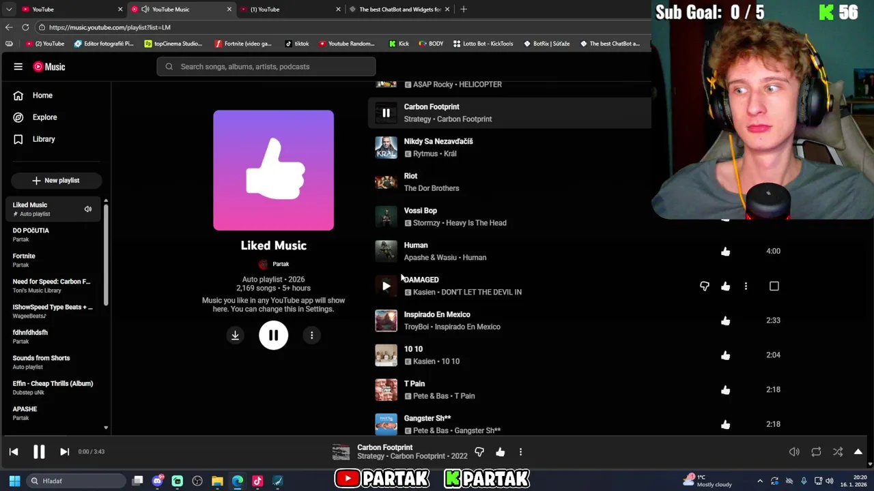Image resolution: width=874 pixels, height=491 pixels.
Task: Dislike the DAMAGED track
Action: point(705,286)
